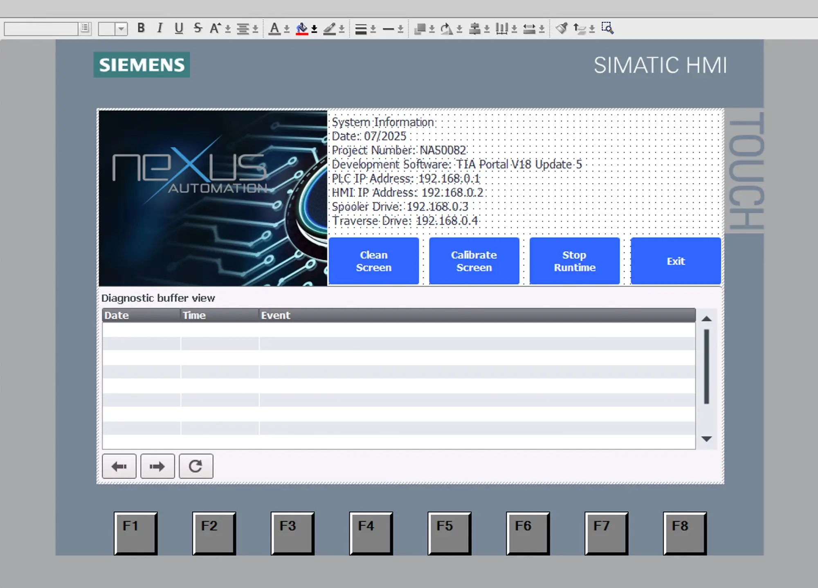Click the Calibrate Screen button
The image size is (818, 588).
coord(474,261)
